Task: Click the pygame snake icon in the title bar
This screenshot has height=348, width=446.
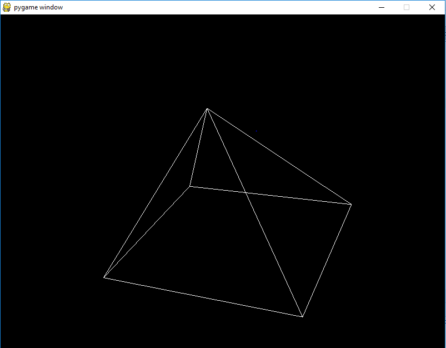Action: [x=6, y=7]
